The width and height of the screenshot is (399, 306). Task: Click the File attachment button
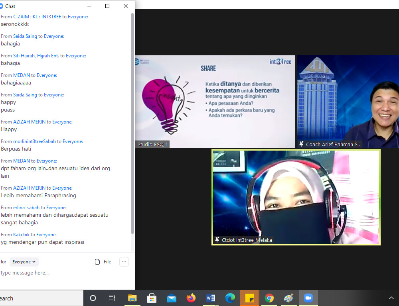(103, 262)
